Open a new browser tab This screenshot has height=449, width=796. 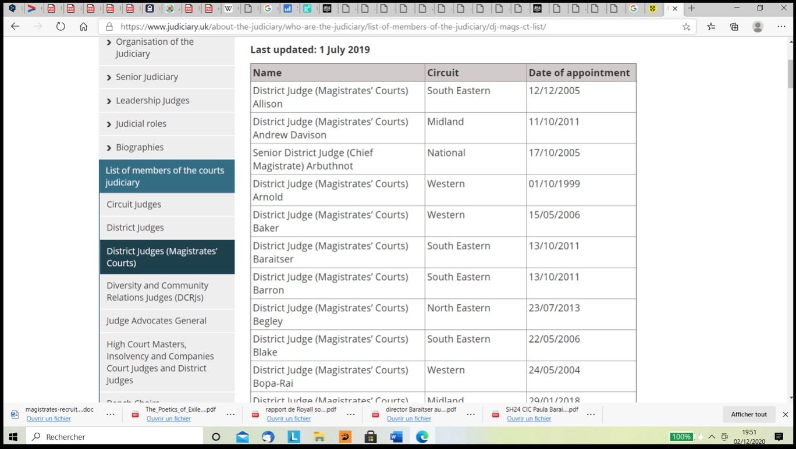pos(691,8)
